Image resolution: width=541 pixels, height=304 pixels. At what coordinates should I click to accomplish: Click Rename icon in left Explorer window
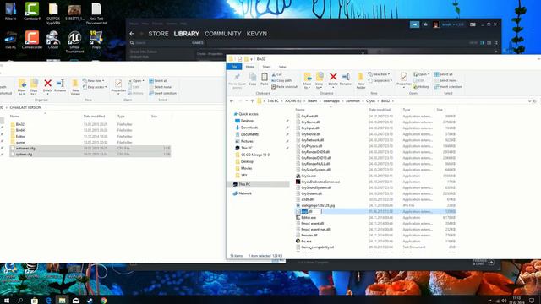(60, 85)
